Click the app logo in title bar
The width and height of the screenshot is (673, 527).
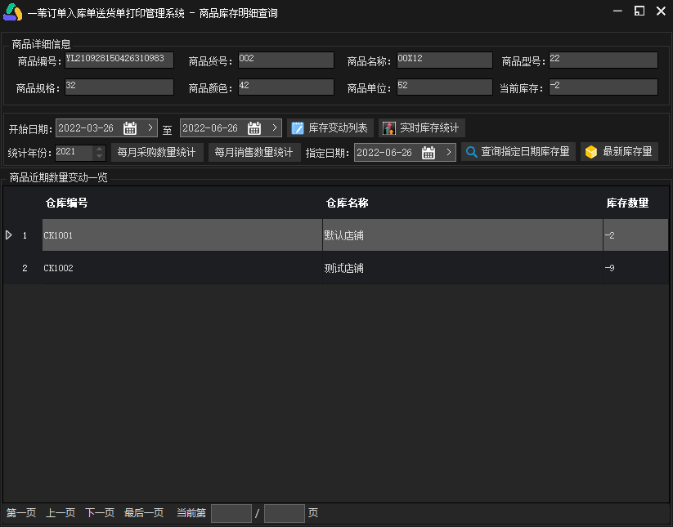click(12, 12)
